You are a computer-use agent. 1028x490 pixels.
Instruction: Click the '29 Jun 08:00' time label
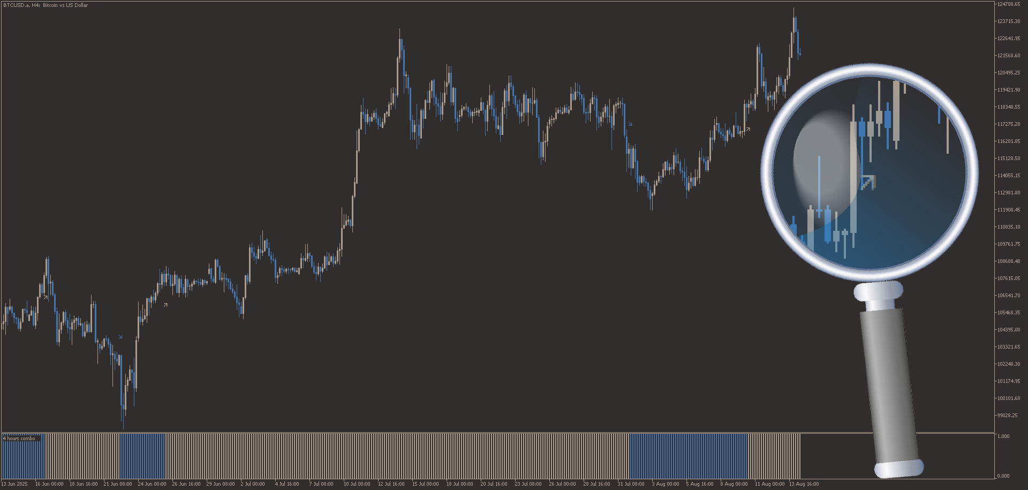point(221,484)
